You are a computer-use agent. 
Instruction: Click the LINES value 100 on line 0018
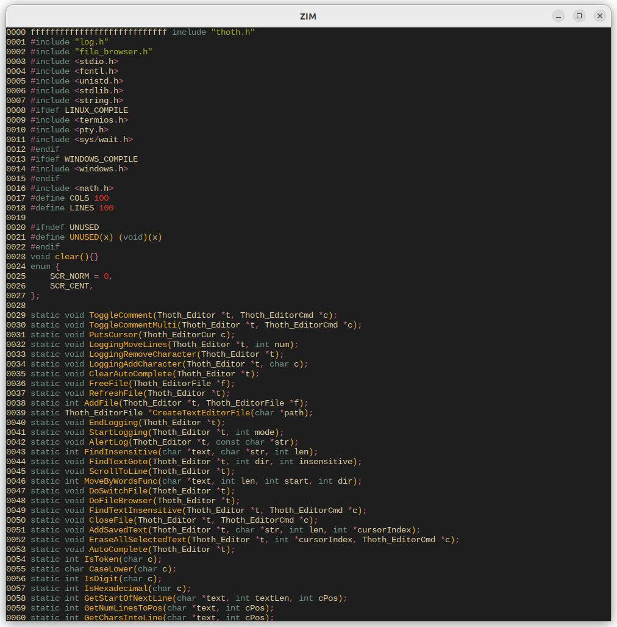(x=106, y=207)
